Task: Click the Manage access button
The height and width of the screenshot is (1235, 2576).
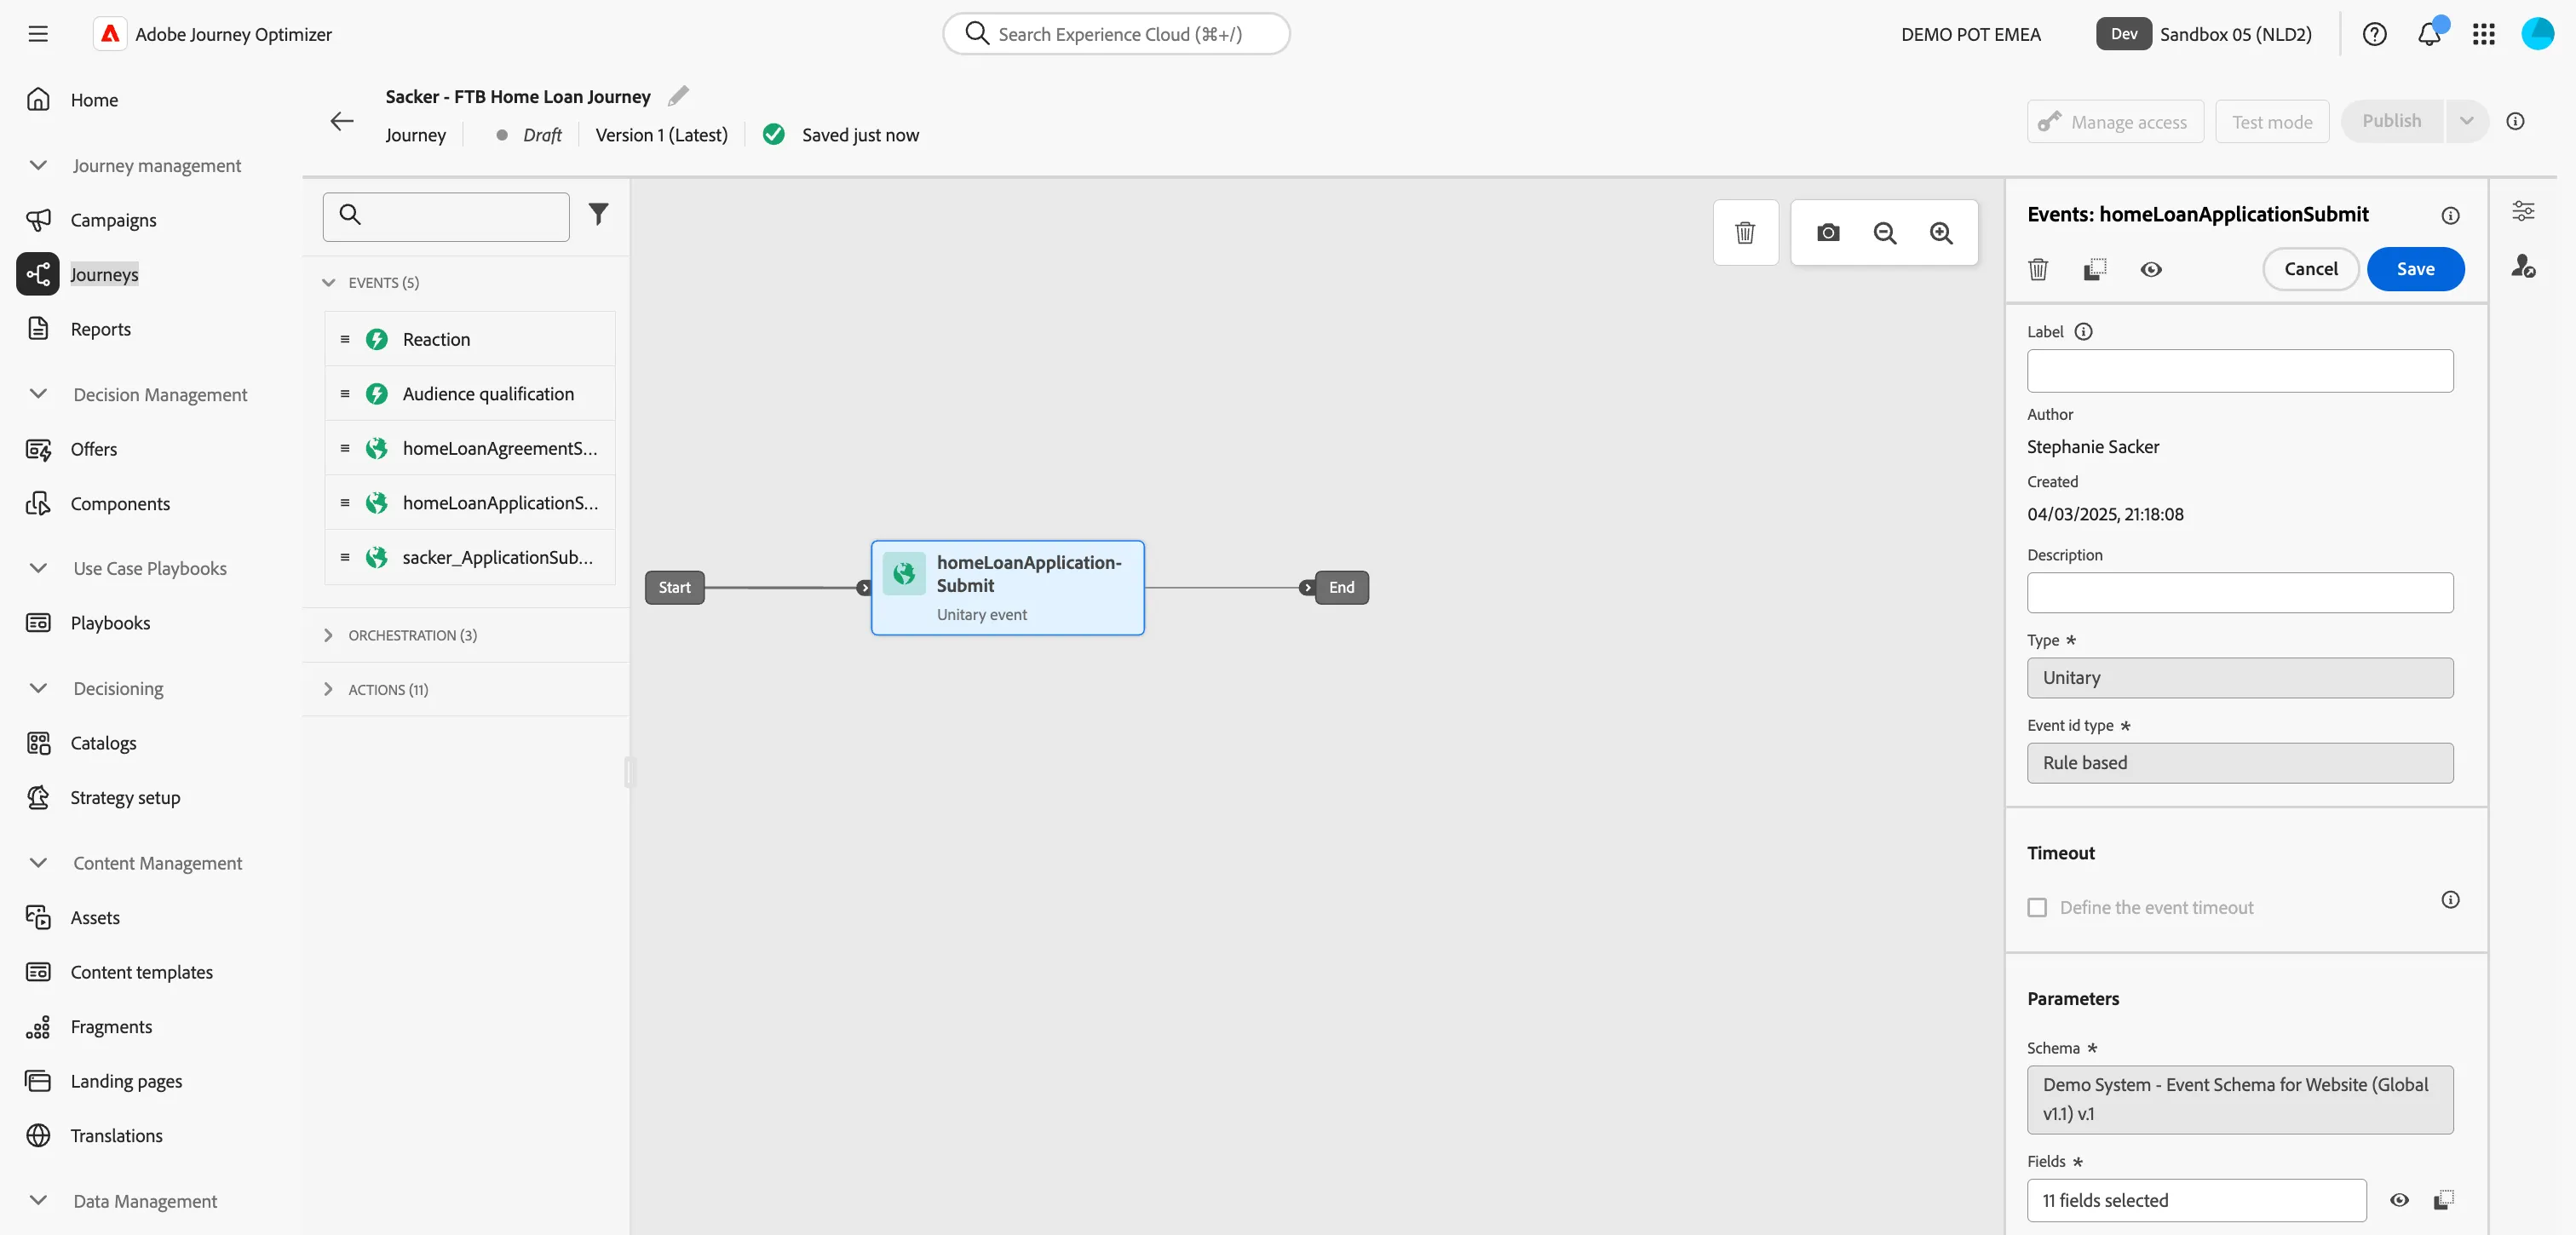Action: [2115, 121]
